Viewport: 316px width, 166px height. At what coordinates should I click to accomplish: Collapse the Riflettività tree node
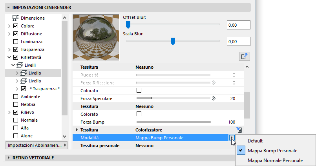point(9,57)
